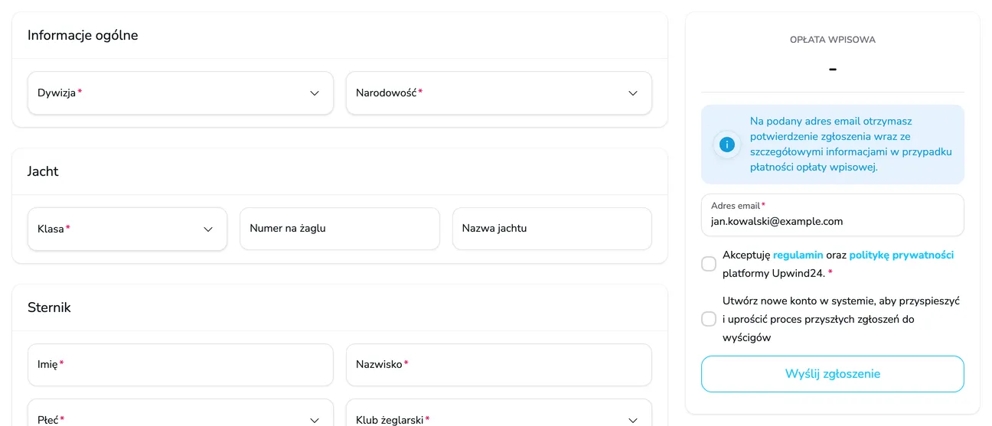The width and height of the screenshot is (992, 426).
Task: Tick the create new account checkbox
Action: pyautogui.click(x=709, y=319)
